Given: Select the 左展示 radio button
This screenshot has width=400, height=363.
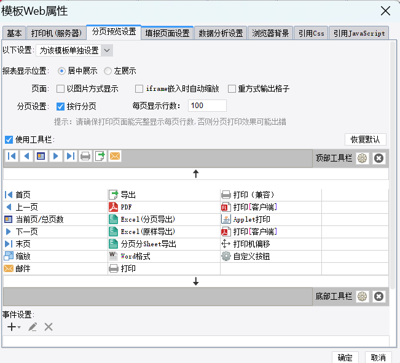Looking at the screenshot, I should 108,71.
